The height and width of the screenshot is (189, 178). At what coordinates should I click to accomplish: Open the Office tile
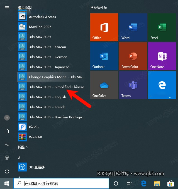click(104, 27)
